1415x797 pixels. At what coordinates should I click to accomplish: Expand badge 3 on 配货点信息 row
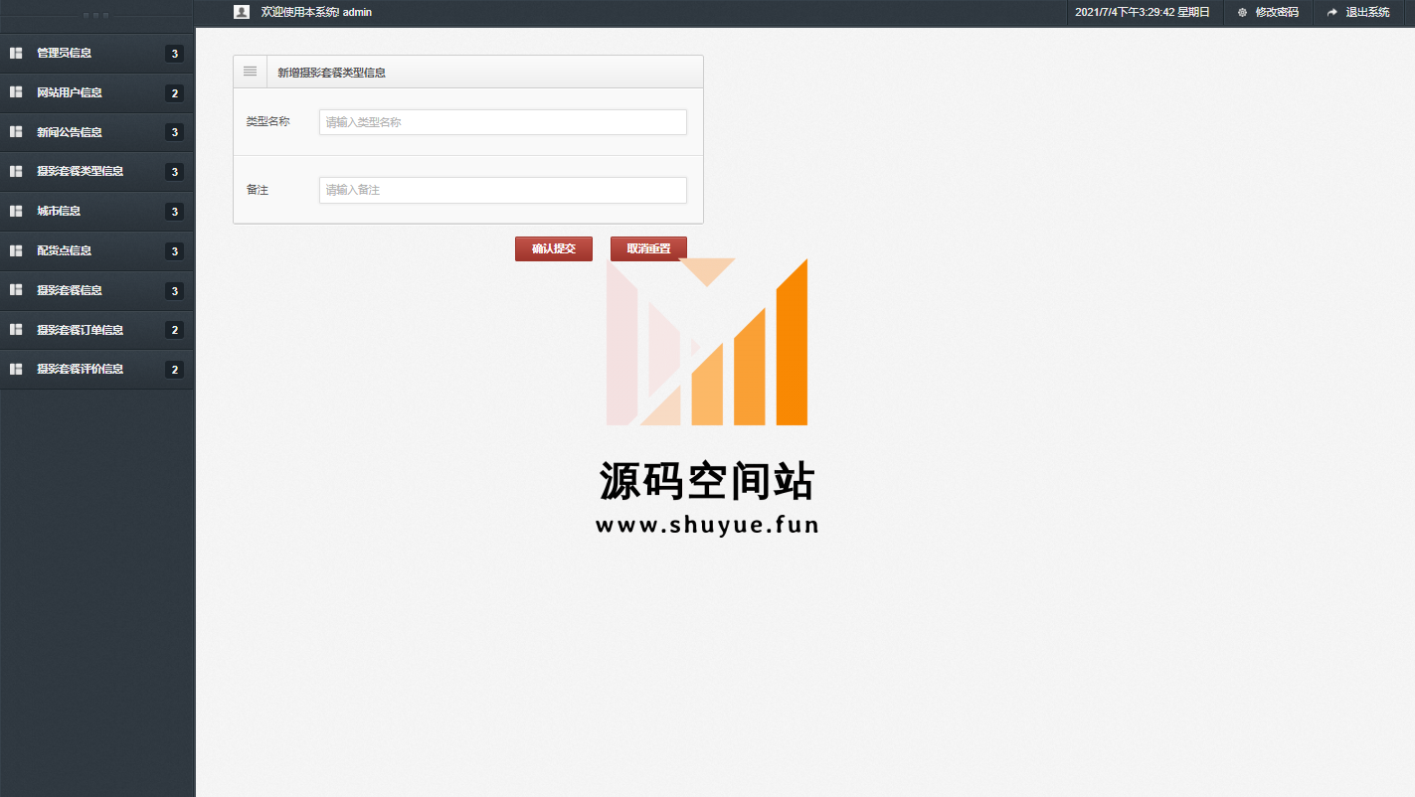(x=175, y=251)
